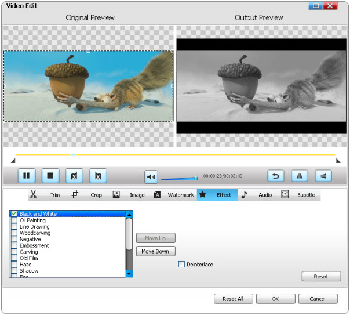The image size is (350, 315).
Task: Close the Video Edit window
Action: (x=330, y=6)
